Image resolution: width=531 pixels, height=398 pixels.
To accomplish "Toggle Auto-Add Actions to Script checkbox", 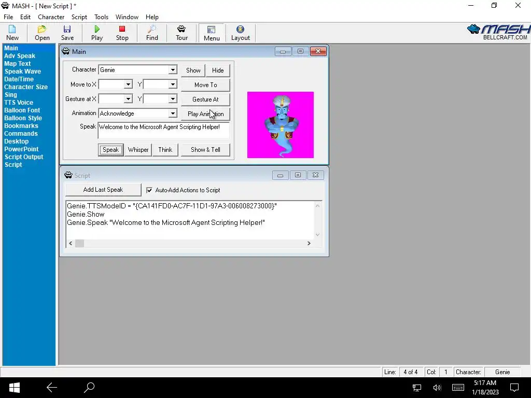I will (149, 190).
